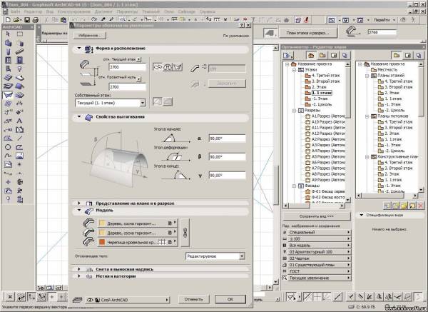Select the Arrow tool in ArchiCAD toolbox
This screenshot has width=428, height=312.
(8, 34)
